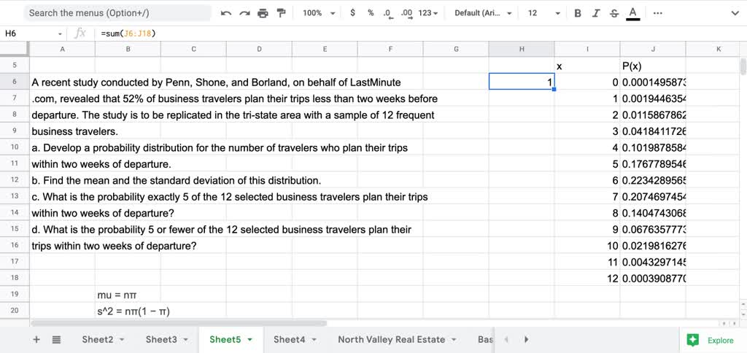Add a new sheet with plus button

pos(36,339)
